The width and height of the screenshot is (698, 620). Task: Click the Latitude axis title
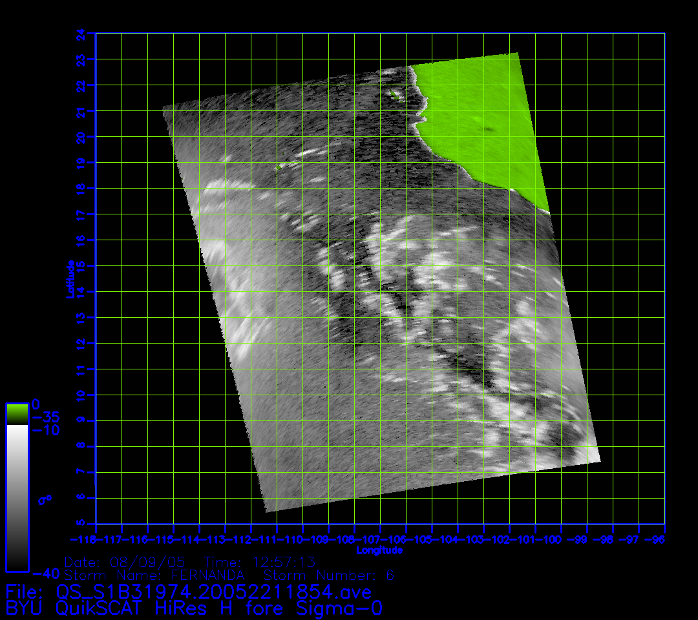point(71,278)
